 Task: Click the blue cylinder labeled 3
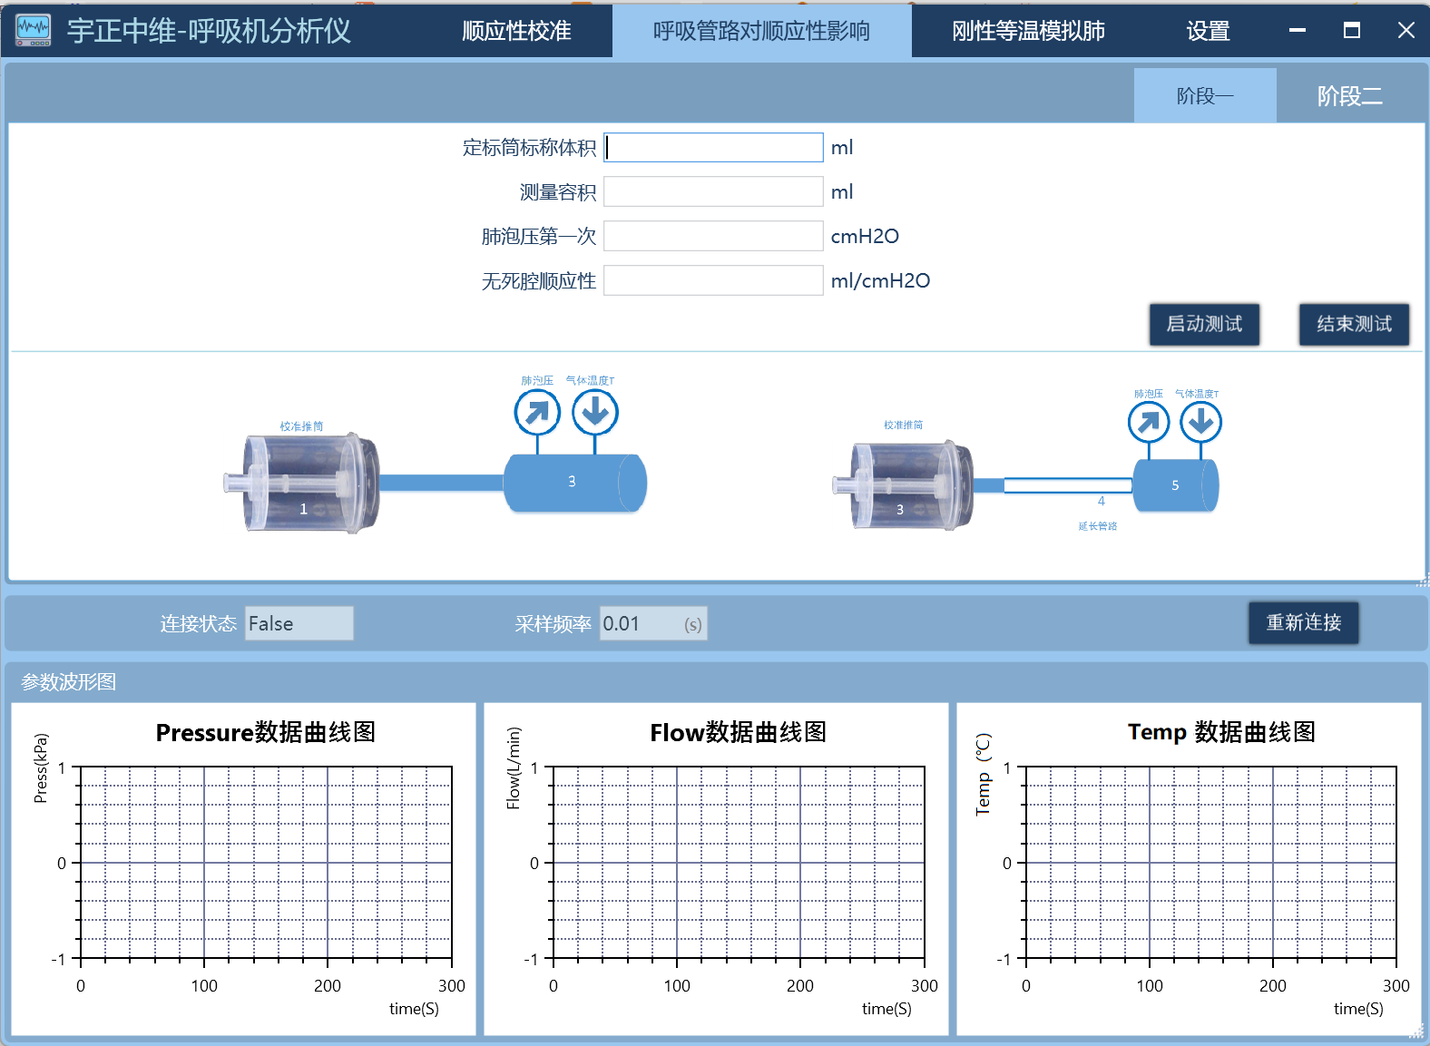(x=573, y=483)
